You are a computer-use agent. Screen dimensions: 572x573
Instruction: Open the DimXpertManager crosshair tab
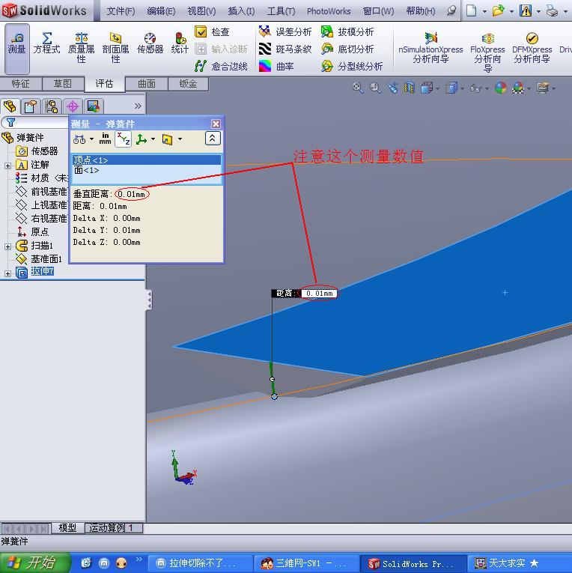pos(73,106)
